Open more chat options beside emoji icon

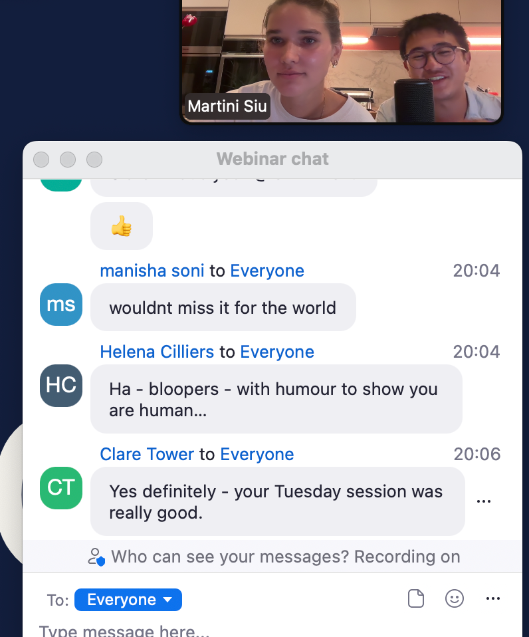[493, 598]
